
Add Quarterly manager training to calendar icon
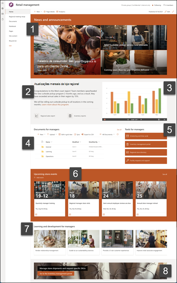point(36,214)
